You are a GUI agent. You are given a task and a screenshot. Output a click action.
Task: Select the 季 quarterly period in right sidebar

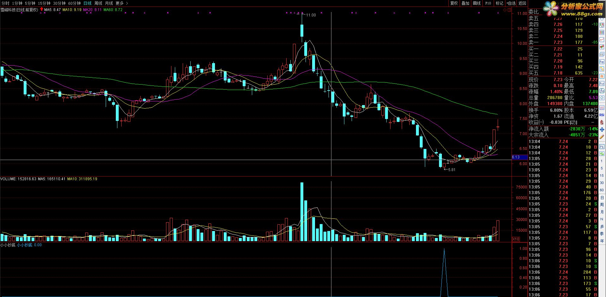pos(602,234)
